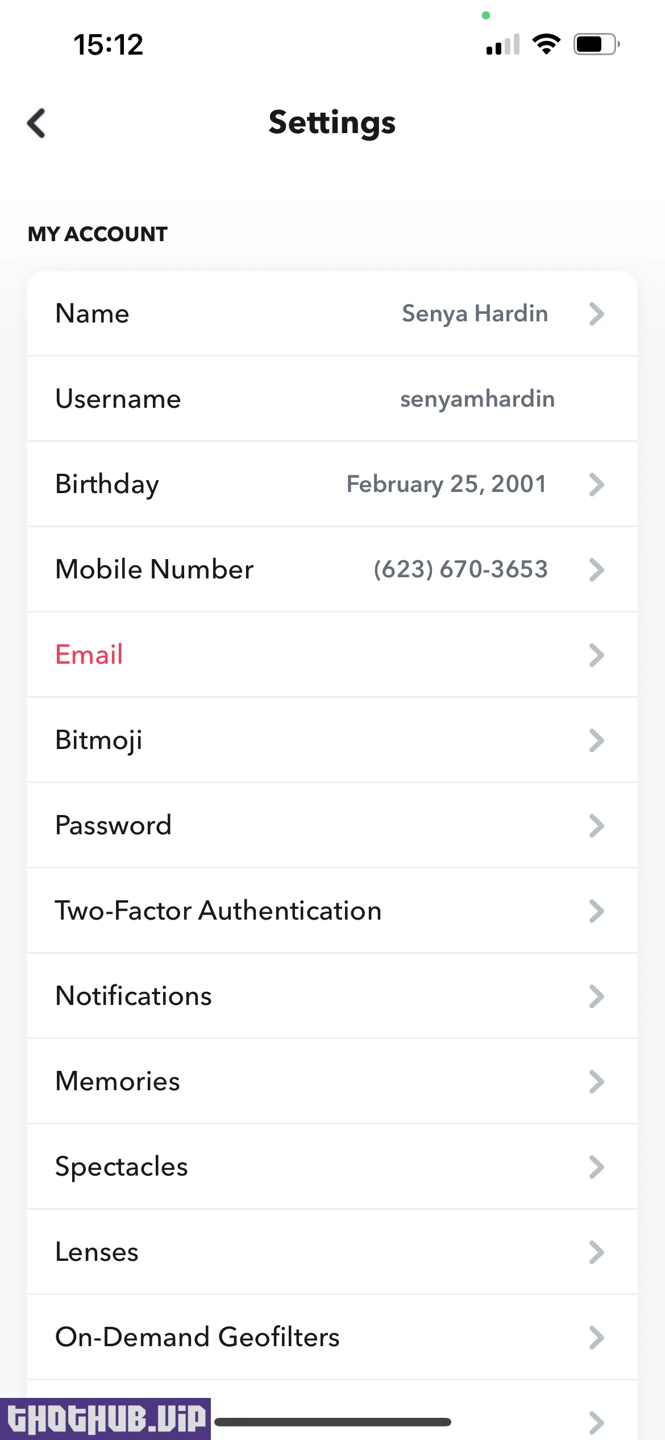This screenshot has height=1440, width=665.
Task: Open the Birthday chevron arrow
Action: click(596, 485)
